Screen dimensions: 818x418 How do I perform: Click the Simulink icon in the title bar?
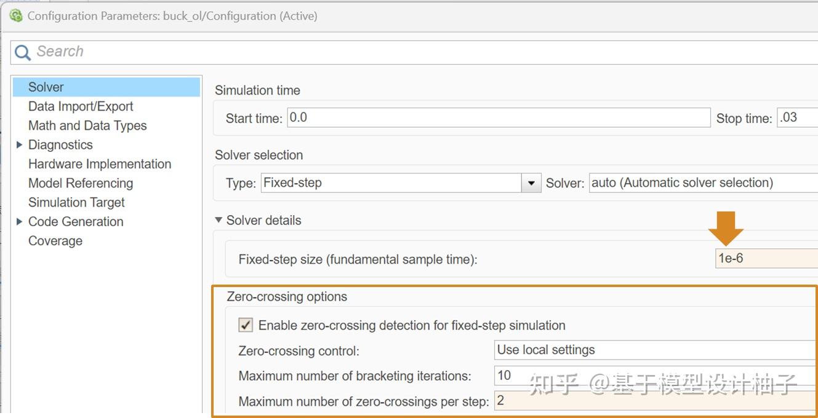(x=16, y=16)
